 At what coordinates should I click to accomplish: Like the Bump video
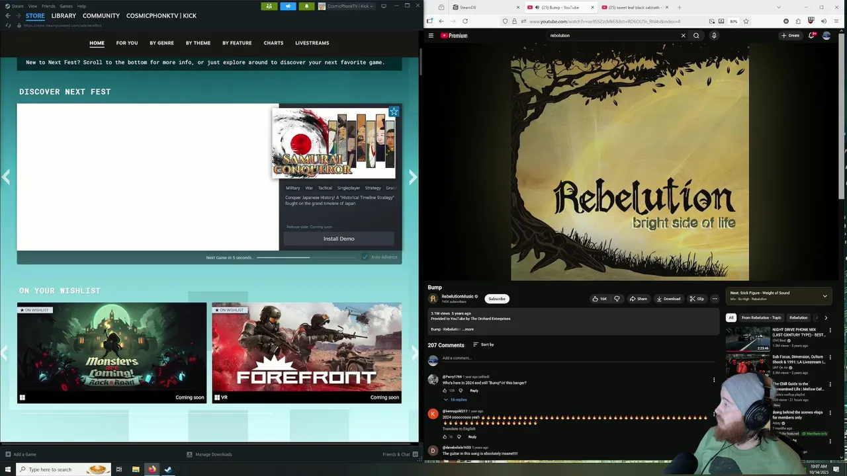[x=600, y=299]
